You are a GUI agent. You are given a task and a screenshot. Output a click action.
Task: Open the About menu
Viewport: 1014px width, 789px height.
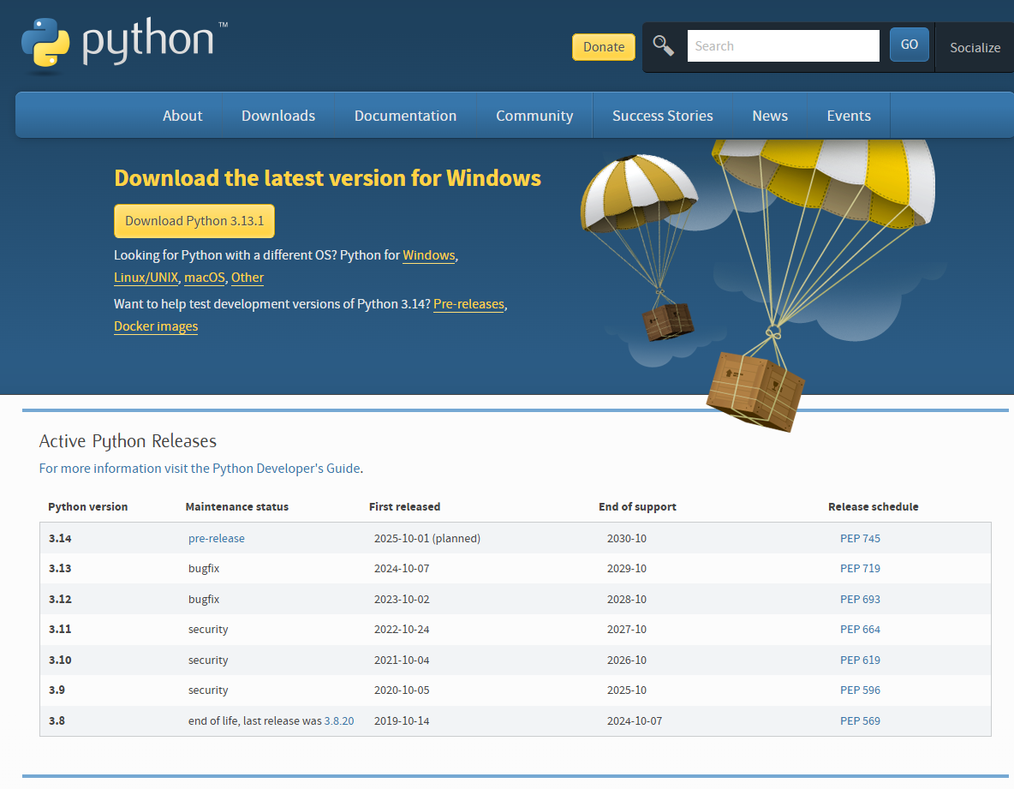click(182, 116)
